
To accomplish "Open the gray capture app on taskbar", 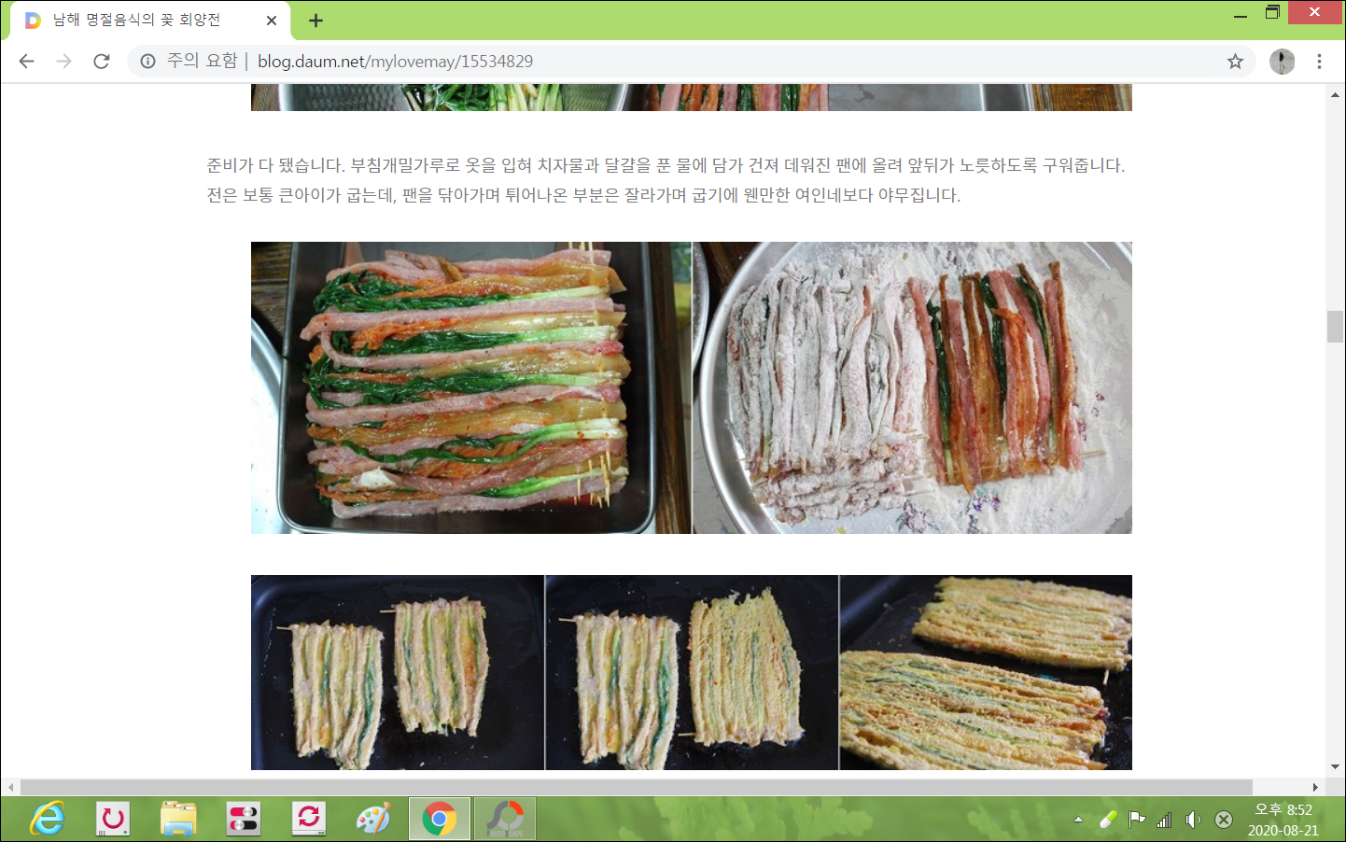I will pyautogui.click(x=505, y=820).
